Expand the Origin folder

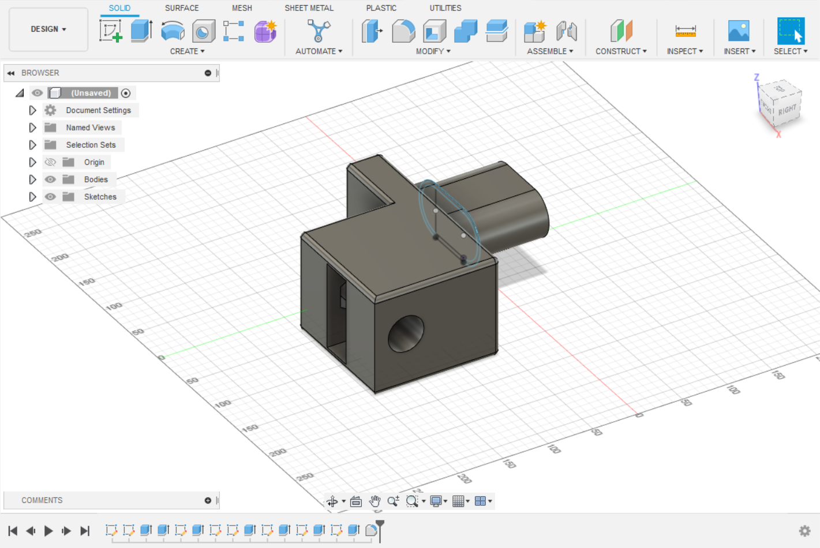click(32, 162)
